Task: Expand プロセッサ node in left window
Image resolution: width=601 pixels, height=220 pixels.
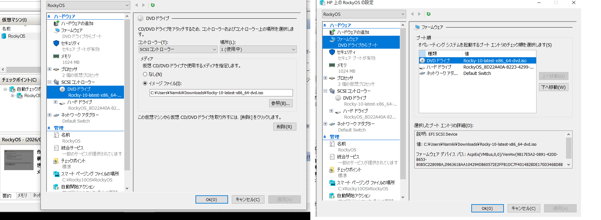Action: (x=49, y=69)
